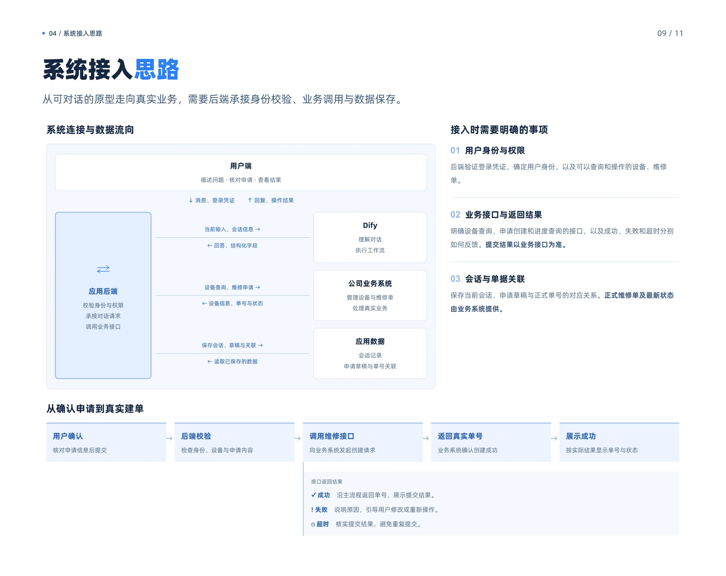Click item 03 会话与单据关联
Screen dimensions: 726x576
487,279
